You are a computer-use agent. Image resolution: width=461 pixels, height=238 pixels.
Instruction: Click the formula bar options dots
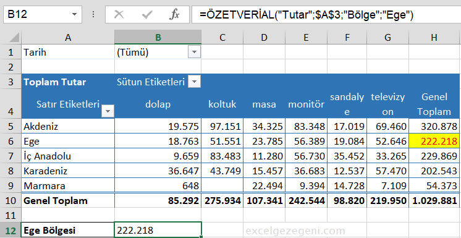click(x=93, y=14)
